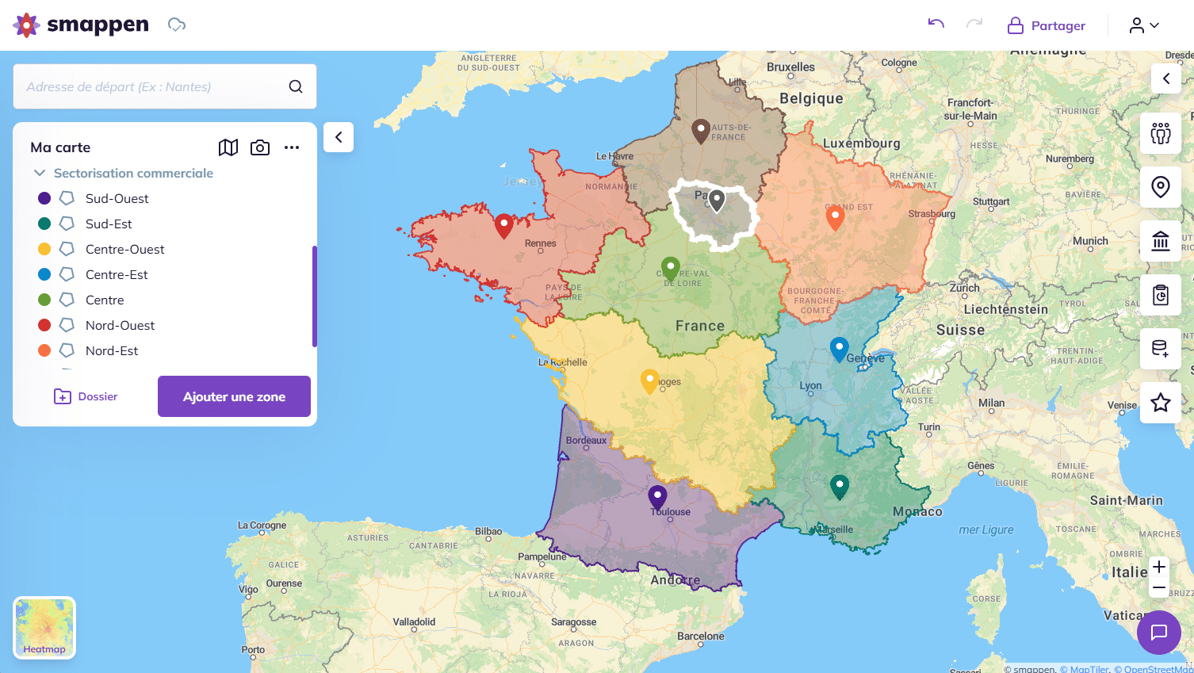Viewport: 1194px width, 673px height.
Task: Change the Sud-Ouest color swatch
Action: 45,198
